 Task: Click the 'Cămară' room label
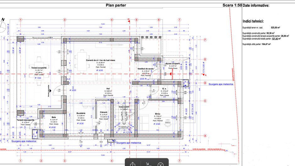(103, 112)
